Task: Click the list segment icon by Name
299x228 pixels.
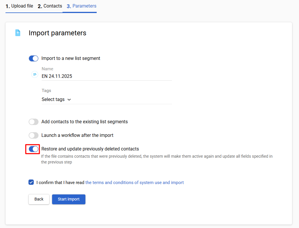Action: (34, 74)
